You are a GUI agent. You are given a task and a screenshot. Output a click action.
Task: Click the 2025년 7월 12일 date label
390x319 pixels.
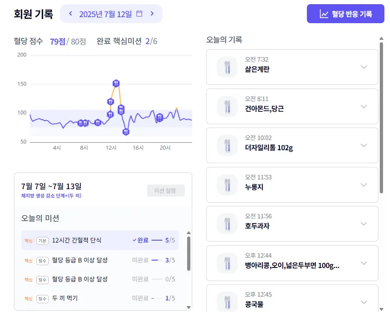click(105, 14)
